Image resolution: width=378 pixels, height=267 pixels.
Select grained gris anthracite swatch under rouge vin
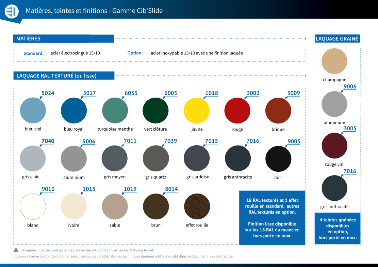tap(334, 188)
